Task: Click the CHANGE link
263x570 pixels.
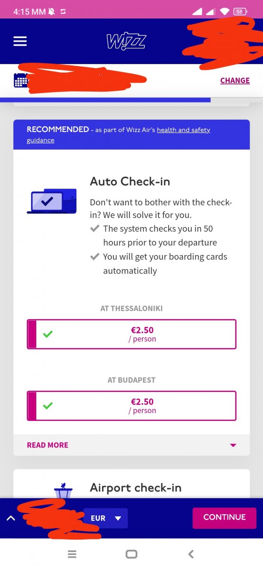Action: tap(235, 80)
